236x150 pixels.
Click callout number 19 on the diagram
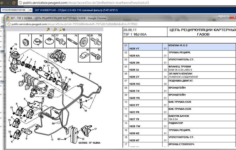point(86,112)
